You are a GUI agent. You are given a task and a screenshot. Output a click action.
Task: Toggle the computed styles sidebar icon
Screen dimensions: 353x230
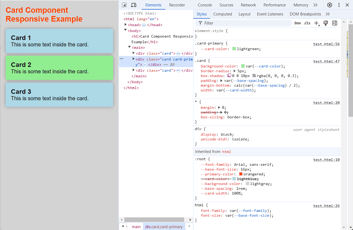pos(335,23)
